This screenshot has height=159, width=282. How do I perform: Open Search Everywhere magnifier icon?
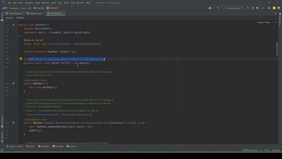click(x=269, y=8)
